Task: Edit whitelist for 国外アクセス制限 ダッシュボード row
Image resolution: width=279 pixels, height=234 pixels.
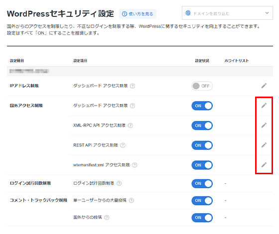Action: tap(264, 106)
